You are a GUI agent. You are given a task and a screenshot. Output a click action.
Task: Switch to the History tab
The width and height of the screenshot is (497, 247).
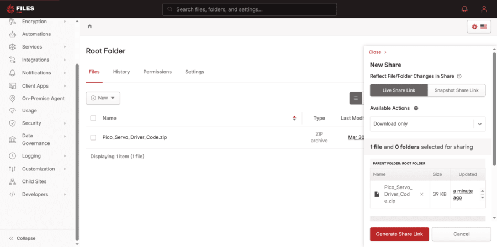click(121, 72)
